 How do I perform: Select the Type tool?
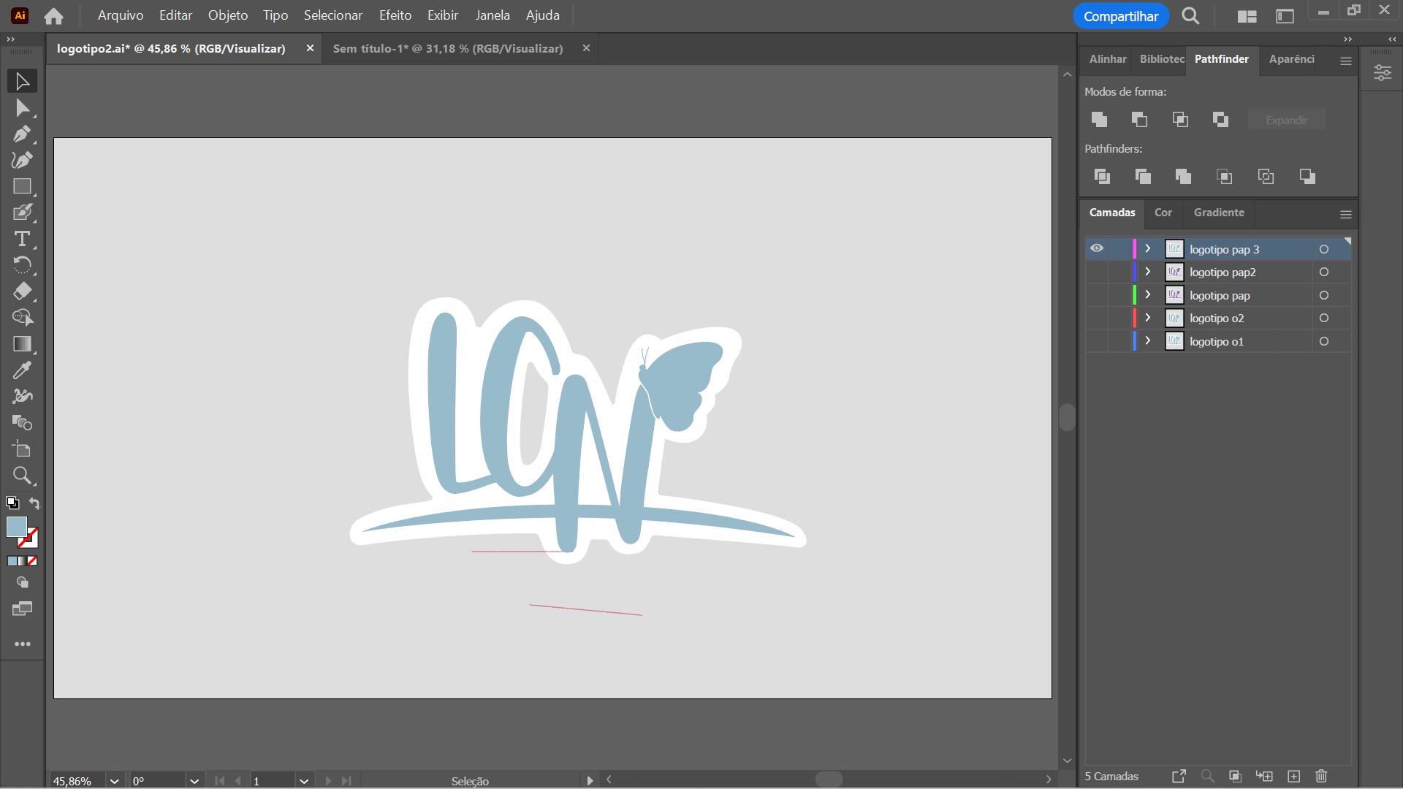click(22, 239)
